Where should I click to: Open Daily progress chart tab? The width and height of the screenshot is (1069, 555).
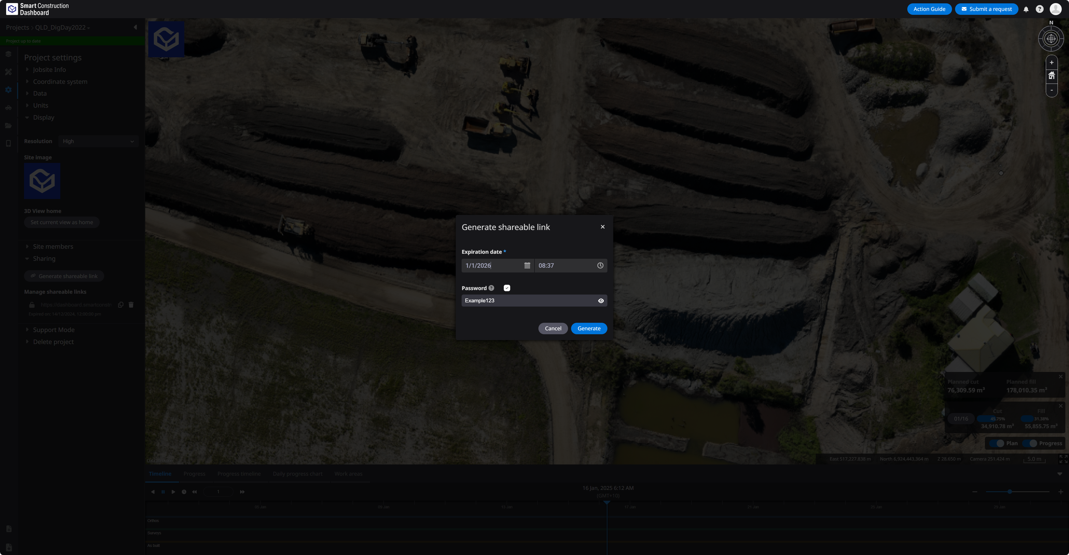pos(297,474)
